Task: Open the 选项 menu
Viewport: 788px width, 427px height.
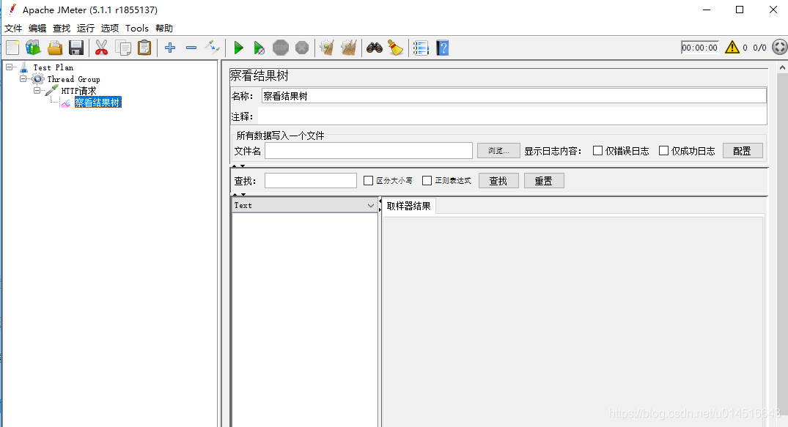Action: coord(109,28)
